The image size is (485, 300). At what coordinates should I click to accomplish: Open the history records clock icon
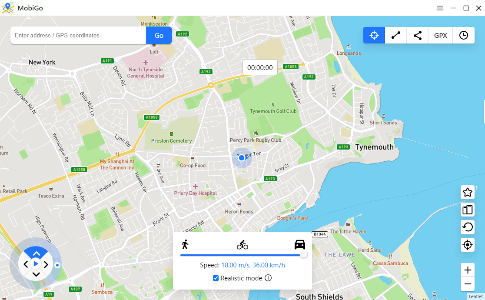(x=463, y=35)
